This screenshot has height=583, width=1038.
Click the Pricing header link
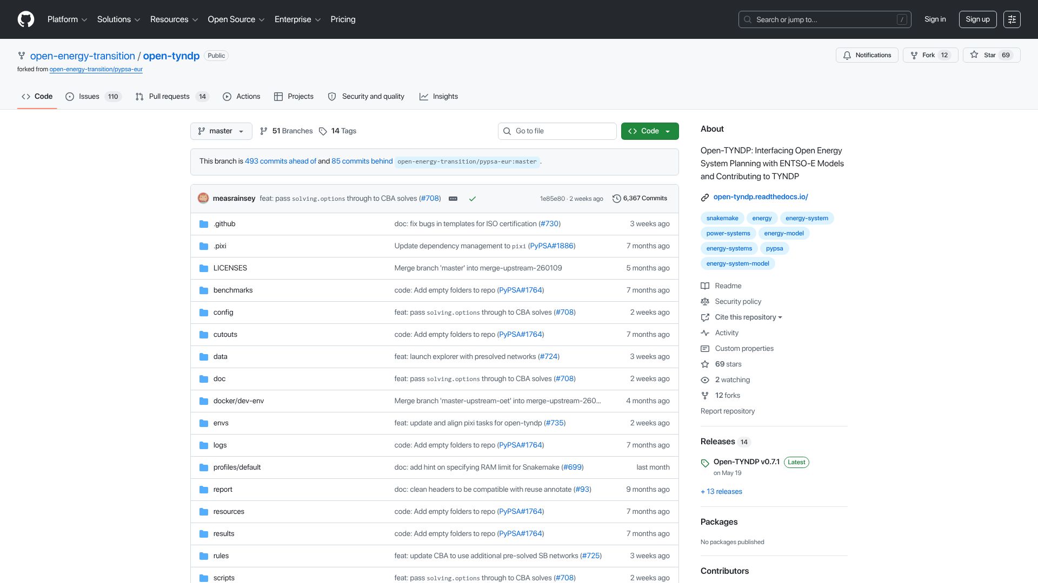pyautogui.click(x=343, y=19)
